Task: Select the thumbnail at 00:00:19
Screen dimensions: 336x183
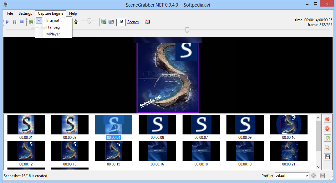Action: tap(245, 151)
